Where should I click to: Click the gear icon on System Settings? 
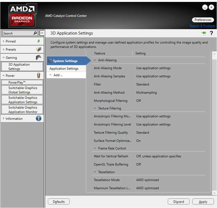tap(50, 61)
